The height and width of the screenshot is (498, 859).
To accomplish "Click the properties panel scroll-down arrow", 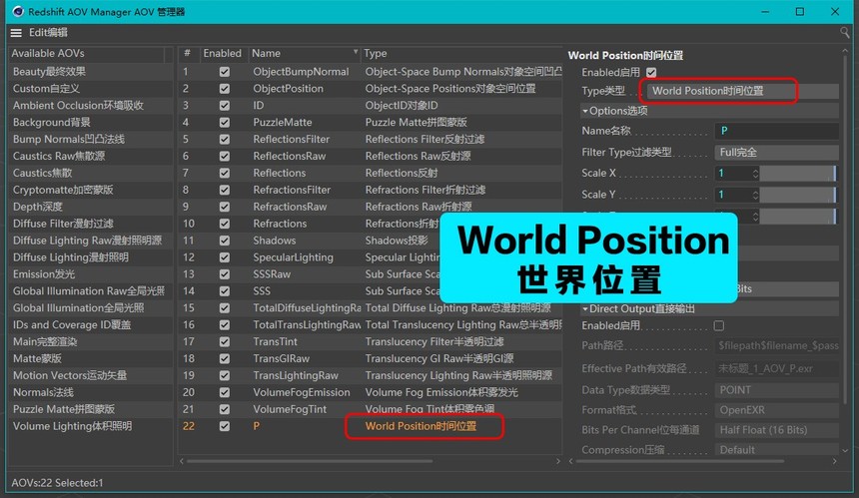I will [845, 451].
